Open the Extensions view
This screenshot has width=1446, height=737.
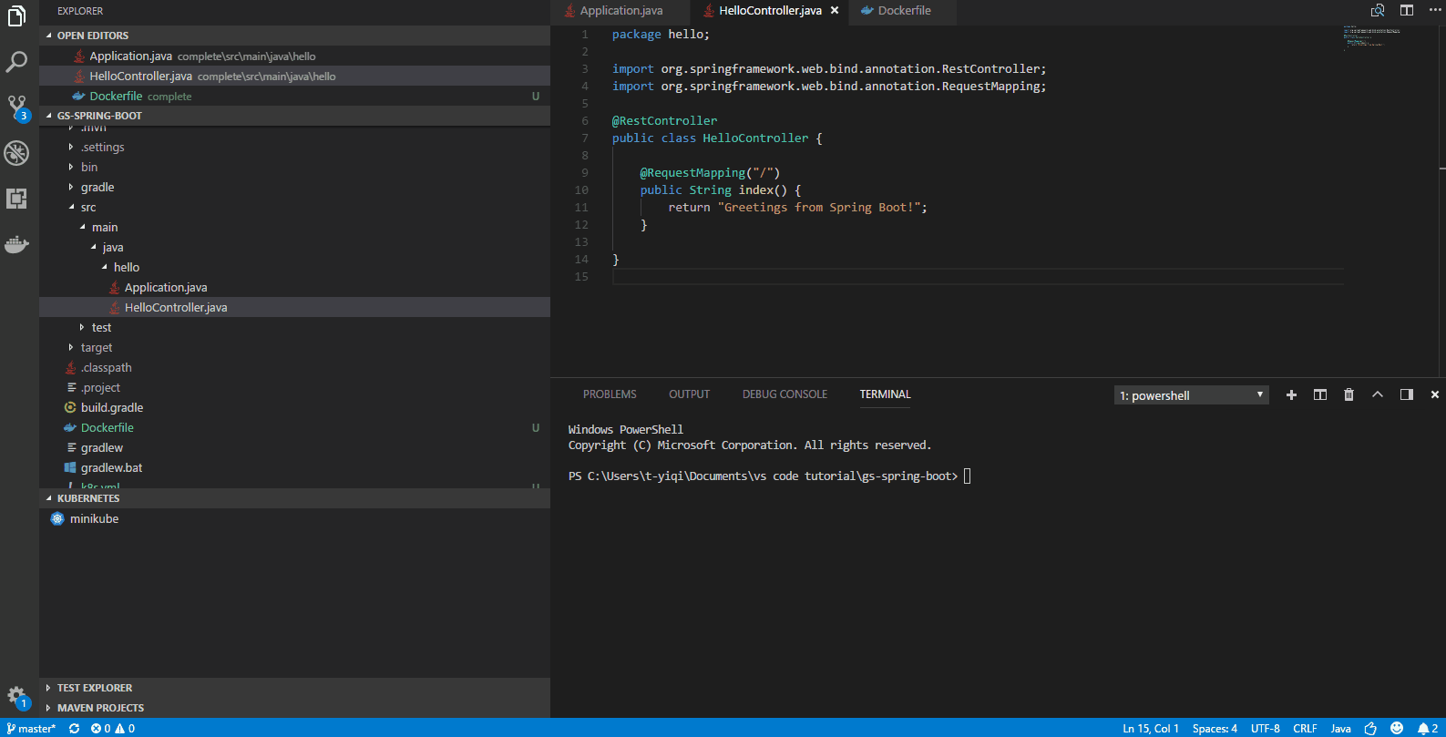coord(16,199)
